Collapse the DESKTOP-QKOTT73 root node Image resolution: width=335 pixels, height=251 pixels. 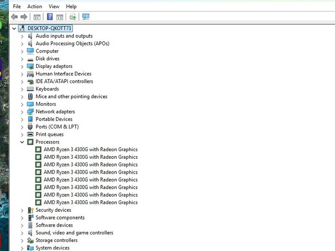tap(14, 28)
